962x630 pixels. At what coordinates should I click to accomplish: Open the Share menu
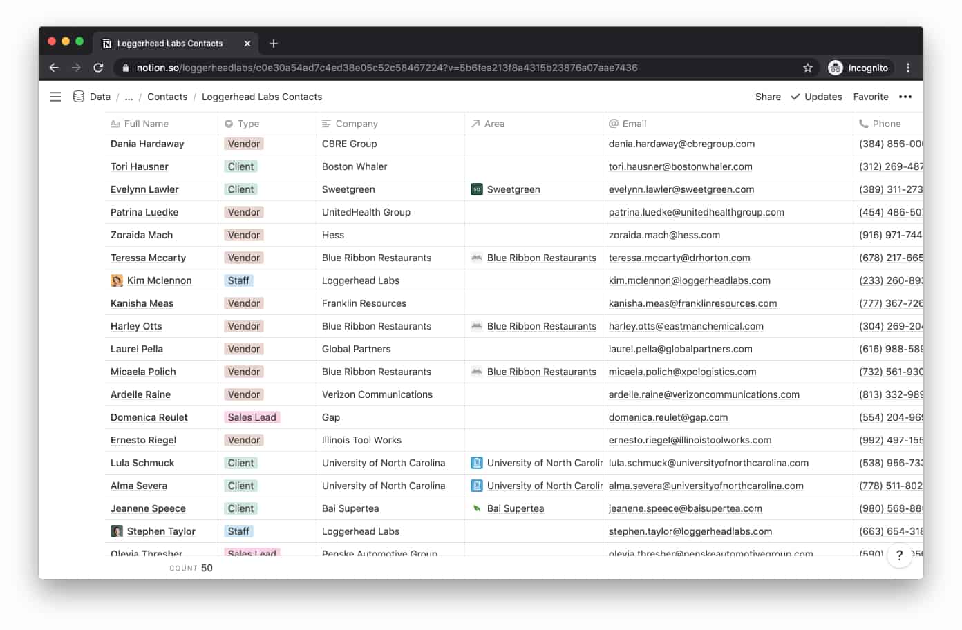(x=767, y=97)
